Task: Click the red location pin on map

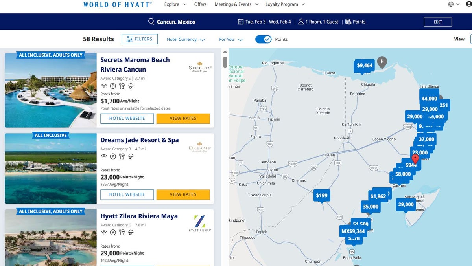Action: [x=415, y=159]
